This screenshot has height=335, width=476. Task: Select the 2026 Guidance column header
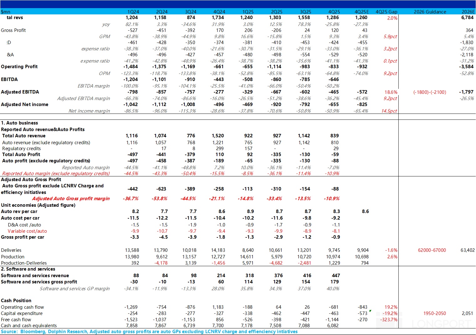[x=430, y=12]
